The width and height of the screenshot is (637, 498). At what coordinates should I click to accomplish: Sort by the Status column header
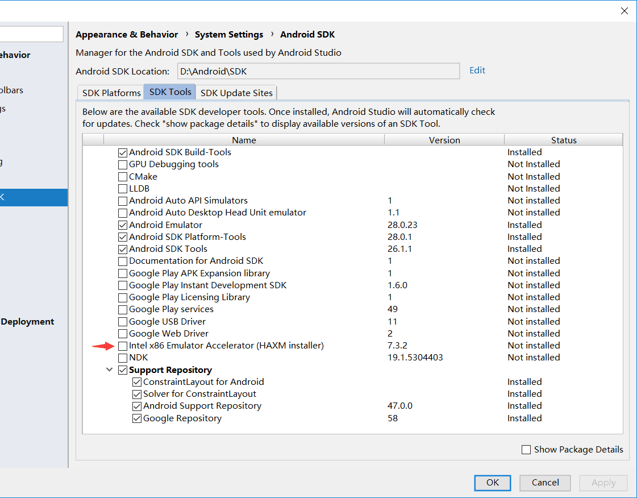(x=564, y=140)
